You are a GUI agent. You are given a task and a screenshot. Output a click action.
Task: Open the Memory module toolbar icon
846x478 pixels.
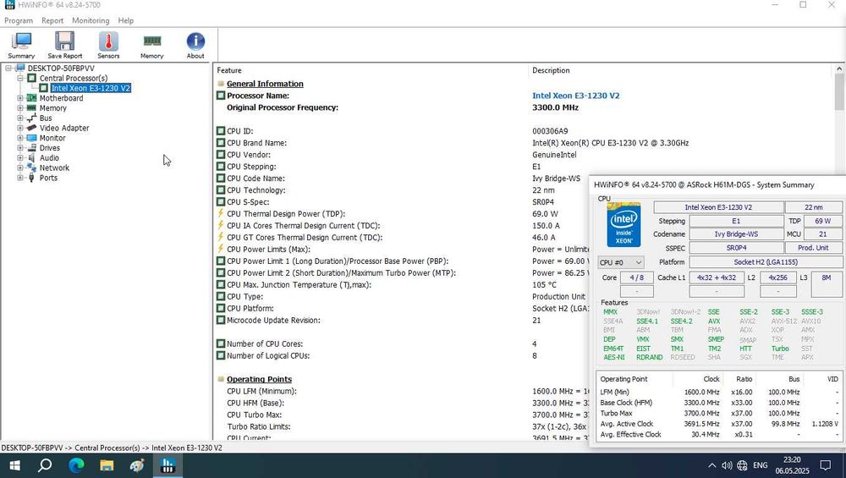click(152, 45)
